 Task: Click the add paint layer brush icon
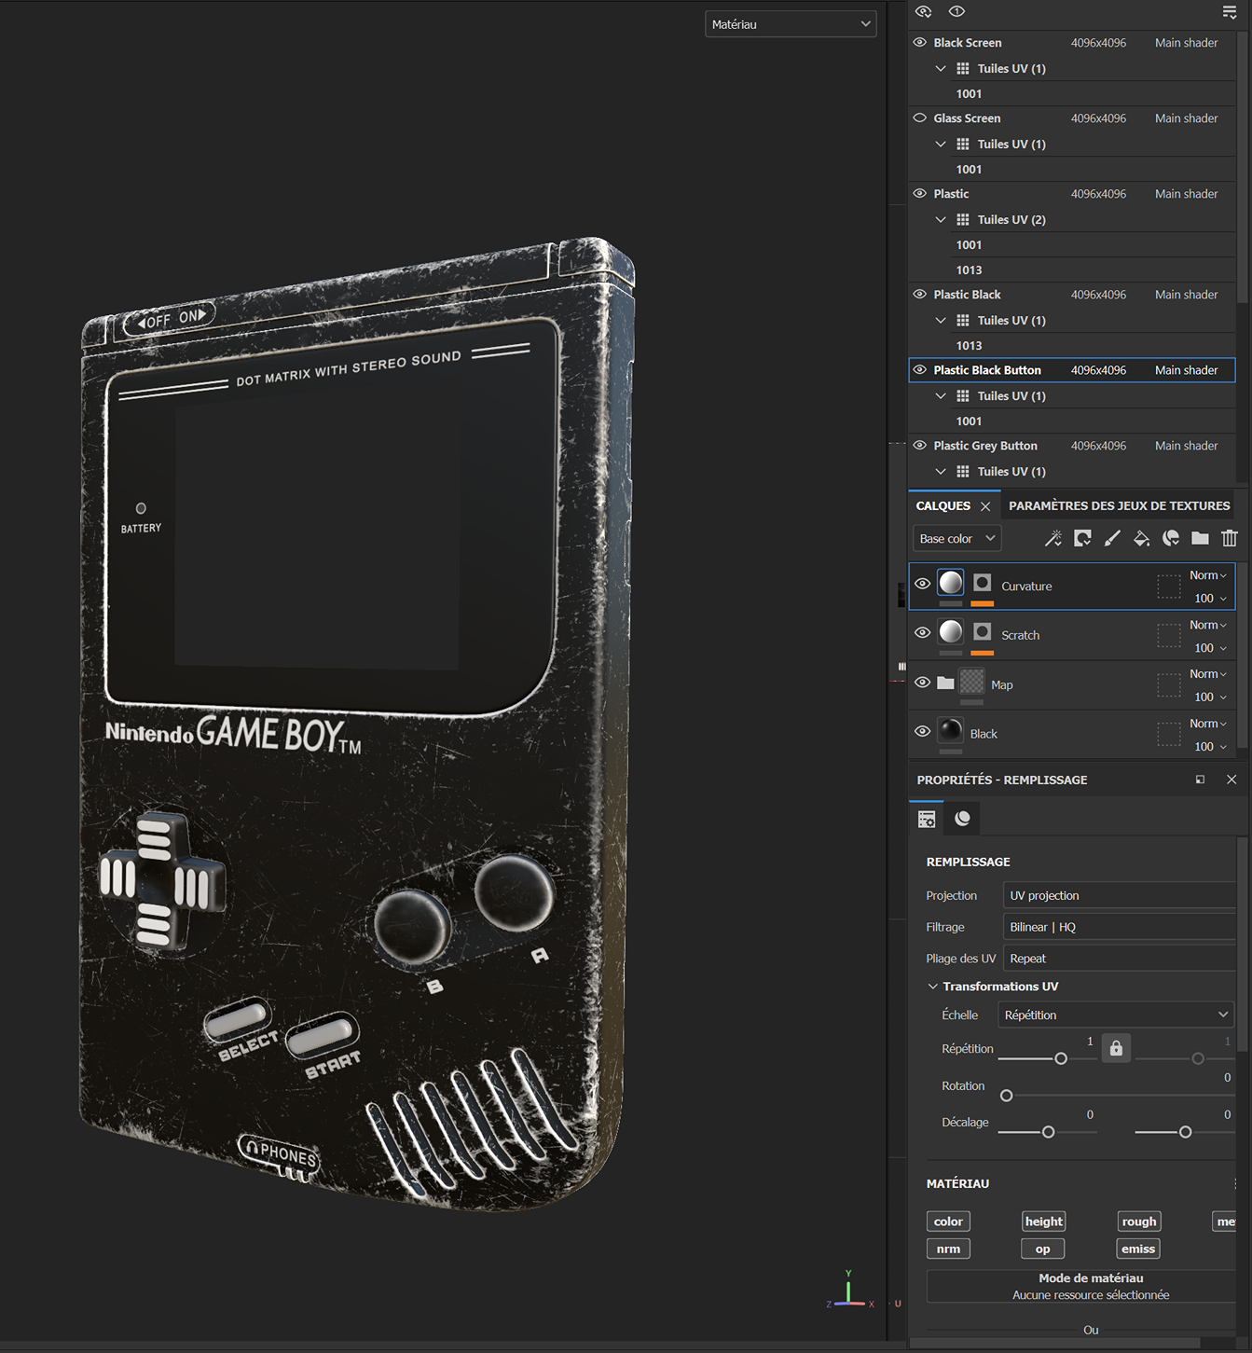(1112, 538)
